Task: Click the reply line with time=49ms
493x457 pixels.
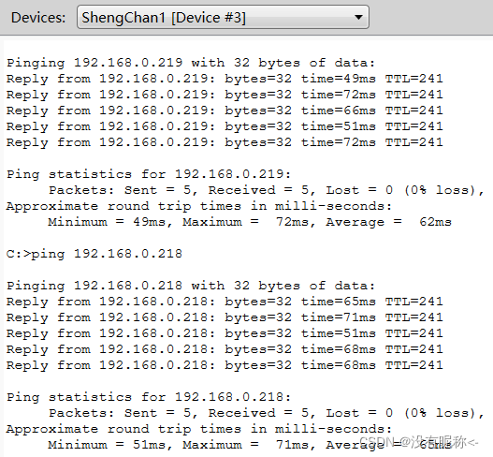Action: pos(225,79)
